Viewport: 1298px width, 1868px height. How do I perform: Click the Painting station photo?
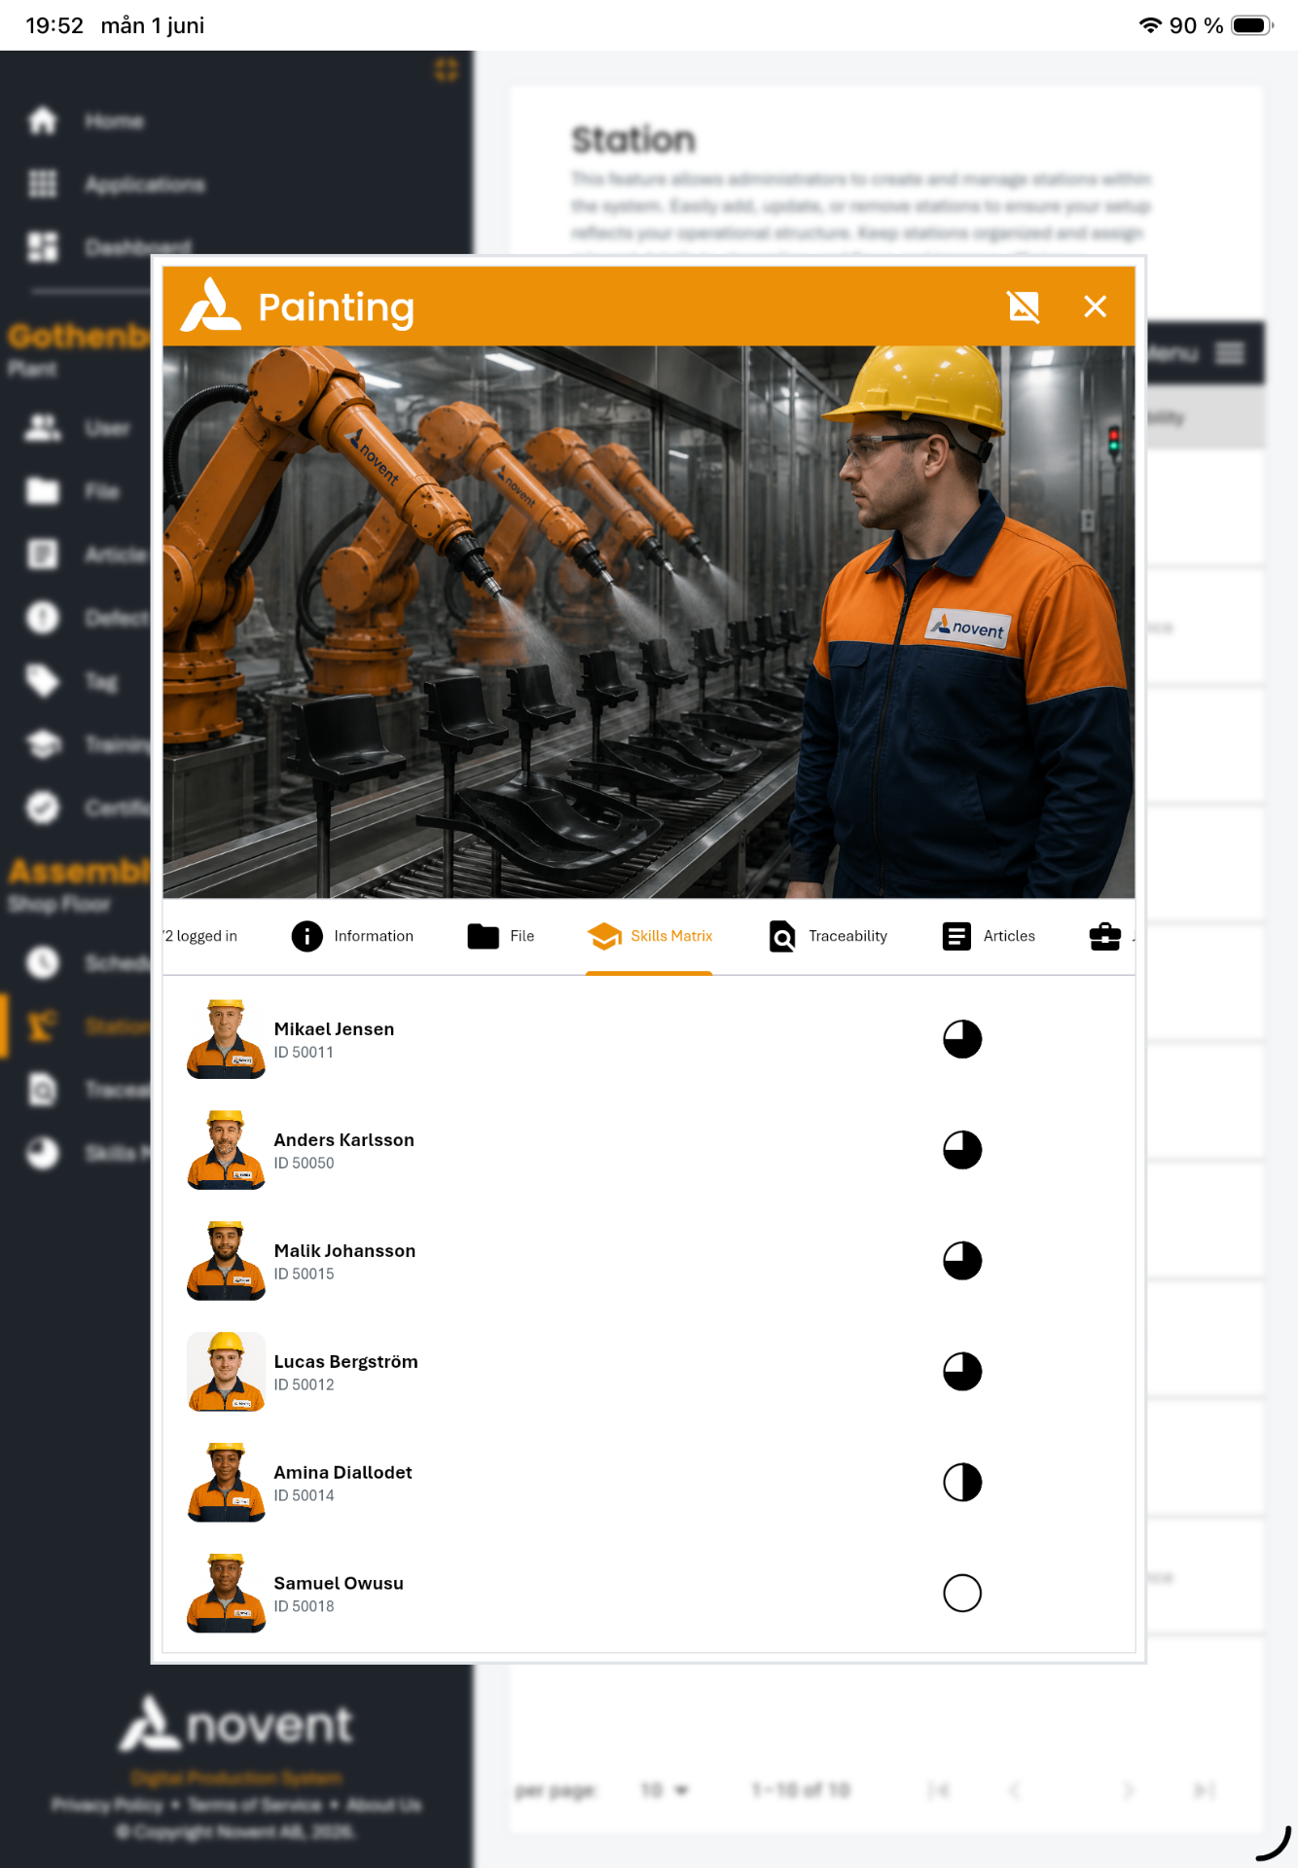tap(649, 622)
